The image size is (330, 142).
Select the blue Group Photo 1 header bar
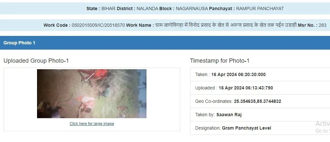click(x=165, y=43)
